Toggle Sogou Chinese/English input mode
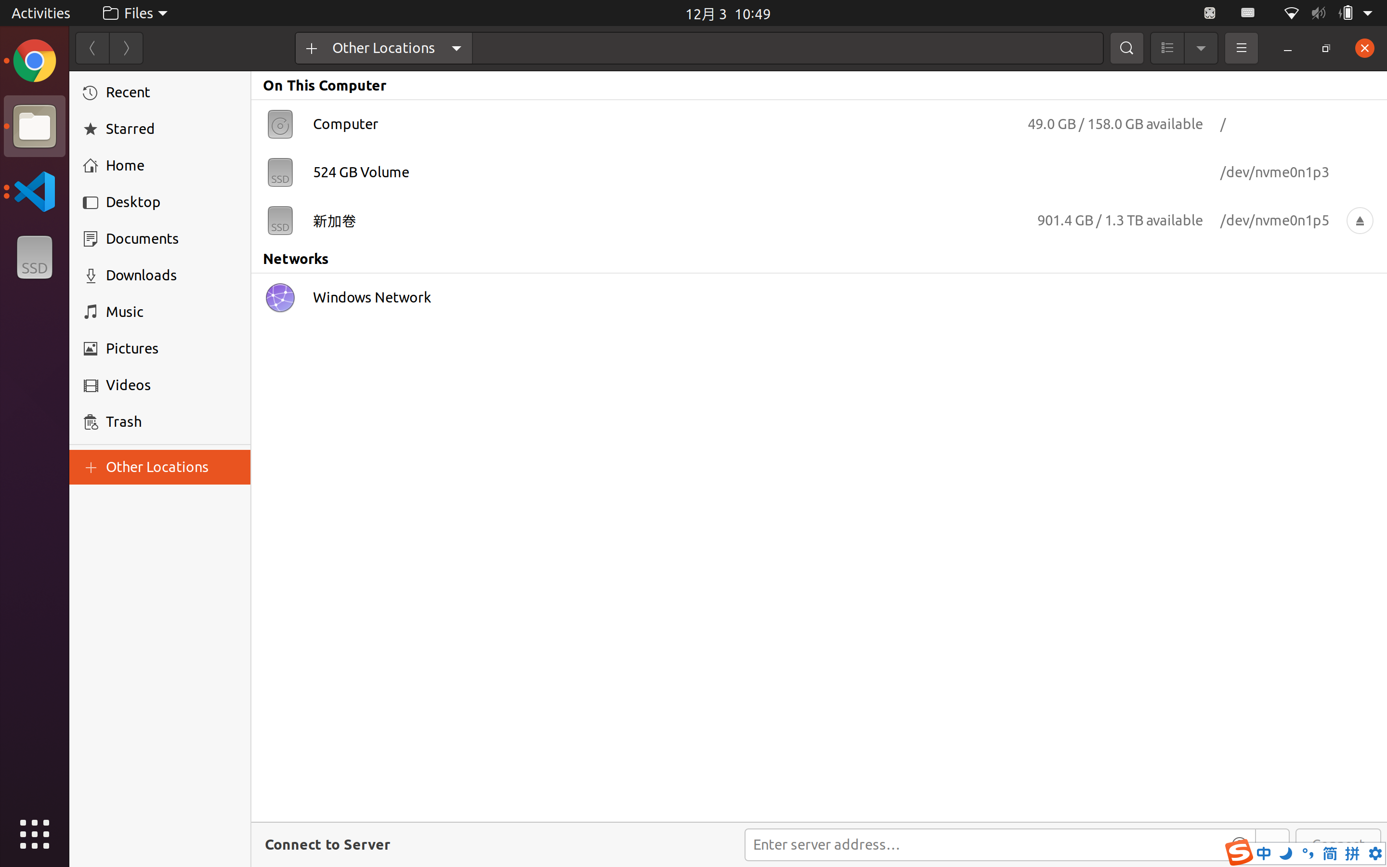1387x867 pixels. 1262,853
